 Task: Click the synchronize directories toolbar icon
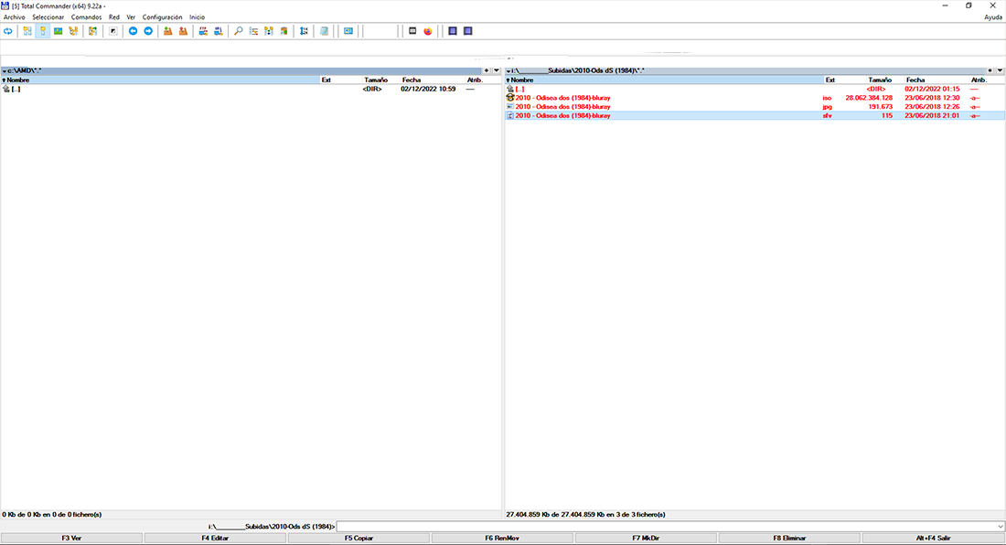click(269, 31)
